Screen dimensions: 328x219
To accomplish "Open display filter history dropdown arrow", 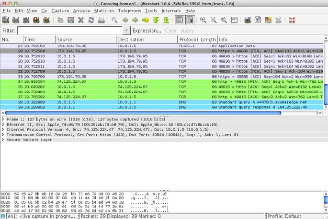I will click(x=126, y=31).
